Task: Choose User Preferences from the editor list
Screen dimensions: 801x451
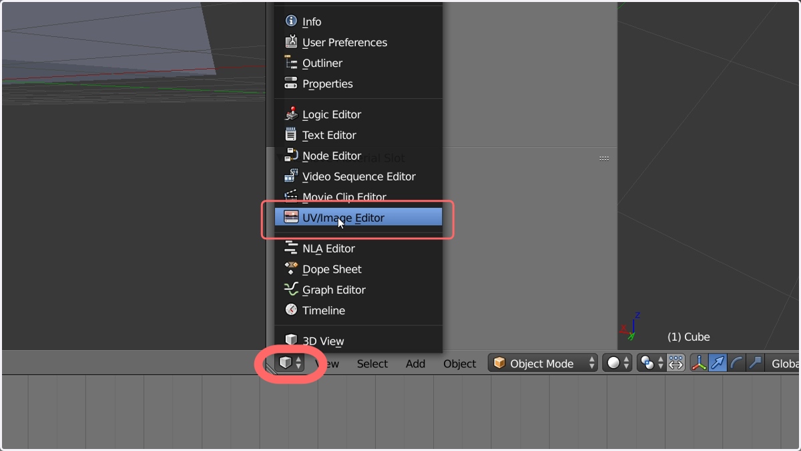Action: [358, 42]
